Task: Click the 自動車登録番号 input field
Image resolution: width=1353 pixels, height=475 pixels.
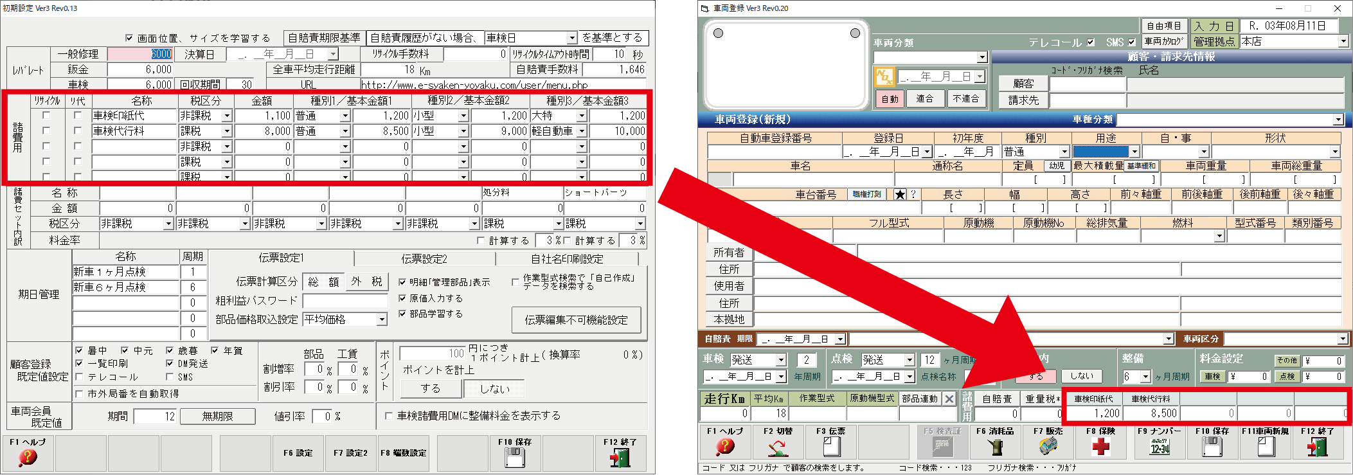Action: point(775,152)
